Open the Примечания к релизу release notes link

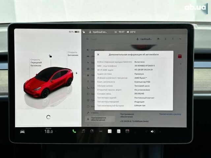[170, 114]
